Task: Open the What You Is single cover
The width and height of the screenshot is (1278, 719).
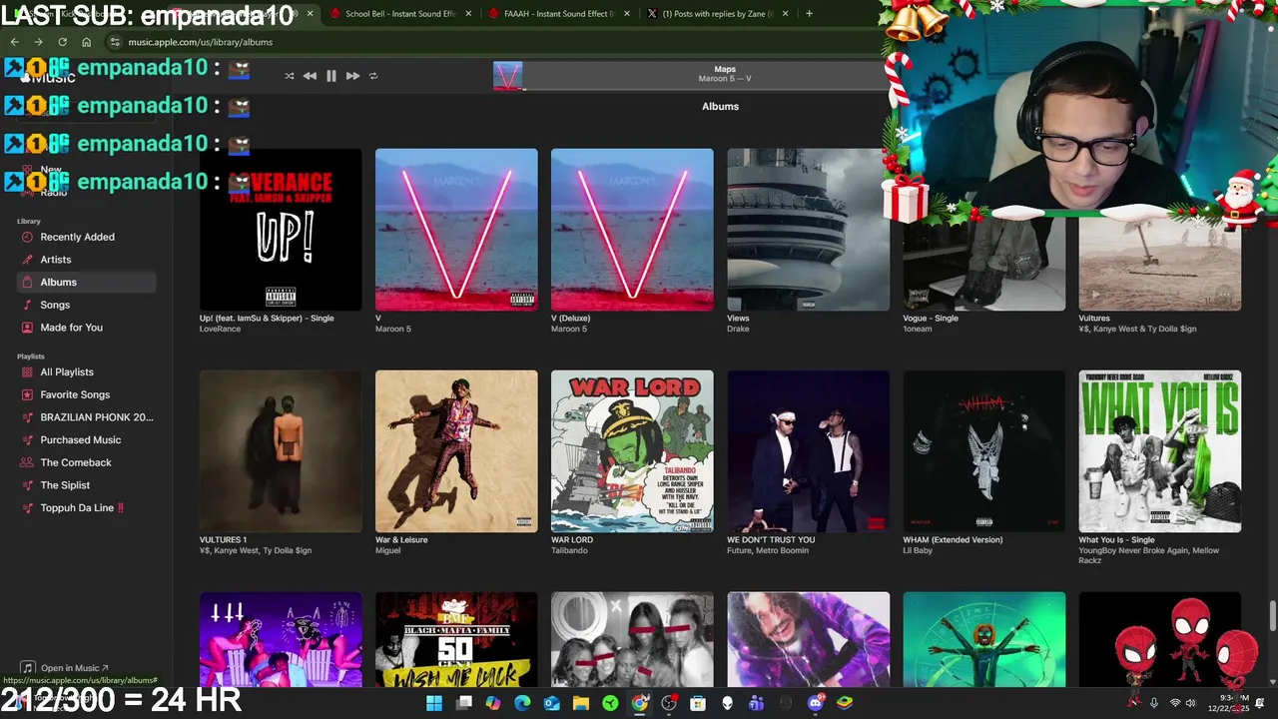Action: click(x=1159, y=451)
